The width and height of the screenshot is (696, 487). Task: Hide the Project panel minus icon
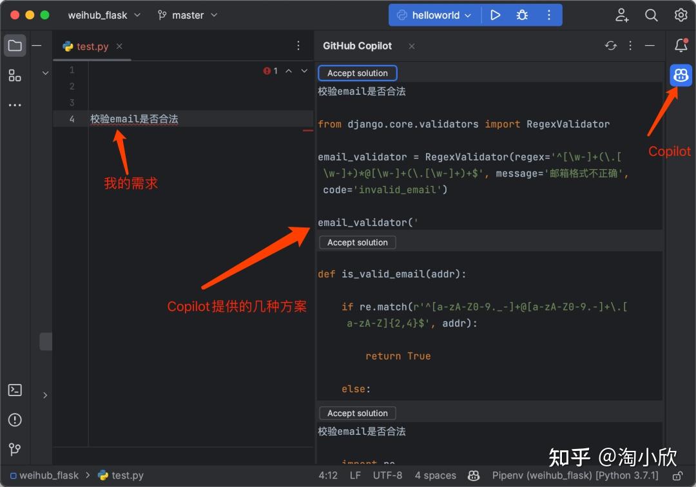click(37, 46)
